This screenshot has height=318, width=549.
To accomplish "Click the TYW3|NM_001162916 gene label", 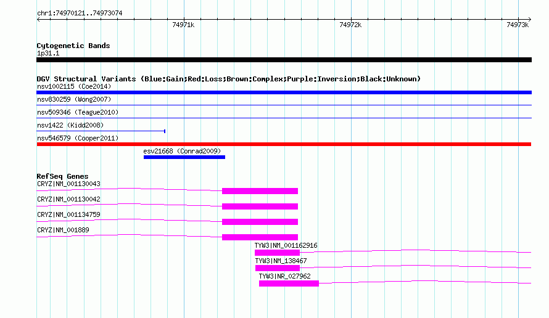I will 286,245.
